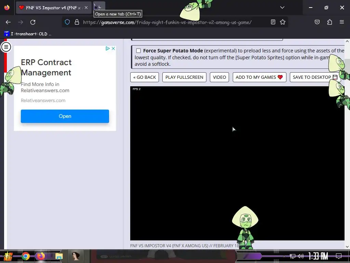
Task: Open the extensions puzzle icon
Action: coord(329,22)
